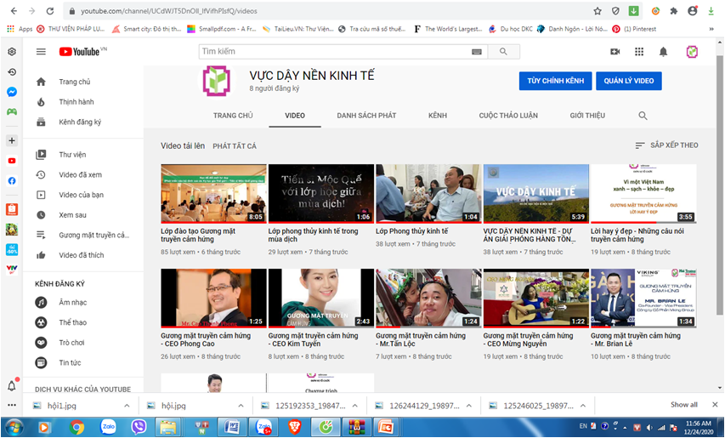The width and height of the screenshot is (725, 438).
Task: Open the SẮP XẾP THEO sort dropdown
Action: tap(667, 145)
